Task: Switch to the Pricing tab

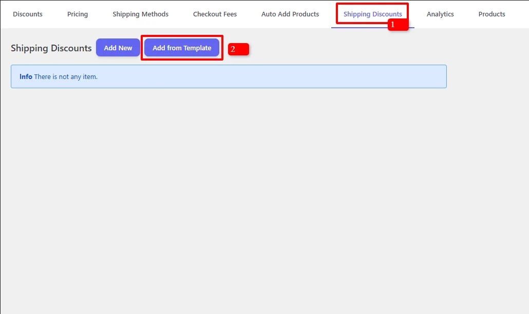Action: click(x=77, y=14)
